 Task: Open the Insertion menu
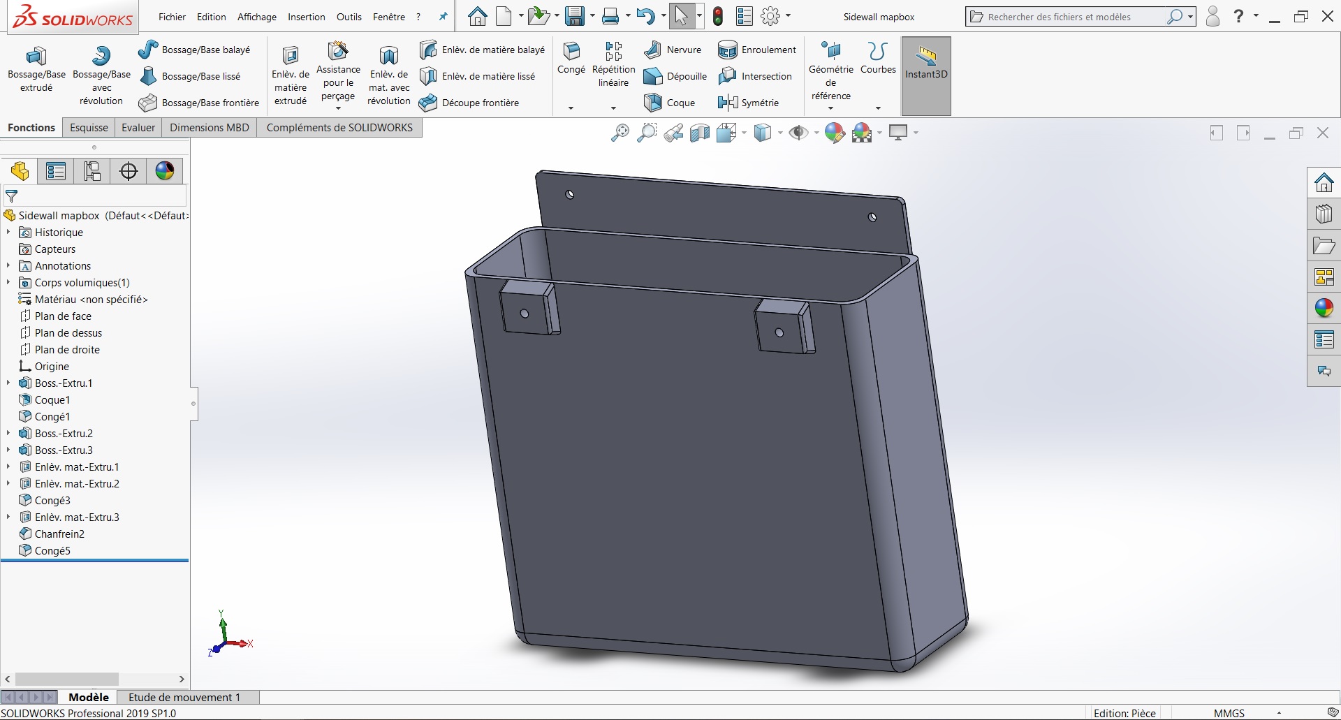(306, 17)
